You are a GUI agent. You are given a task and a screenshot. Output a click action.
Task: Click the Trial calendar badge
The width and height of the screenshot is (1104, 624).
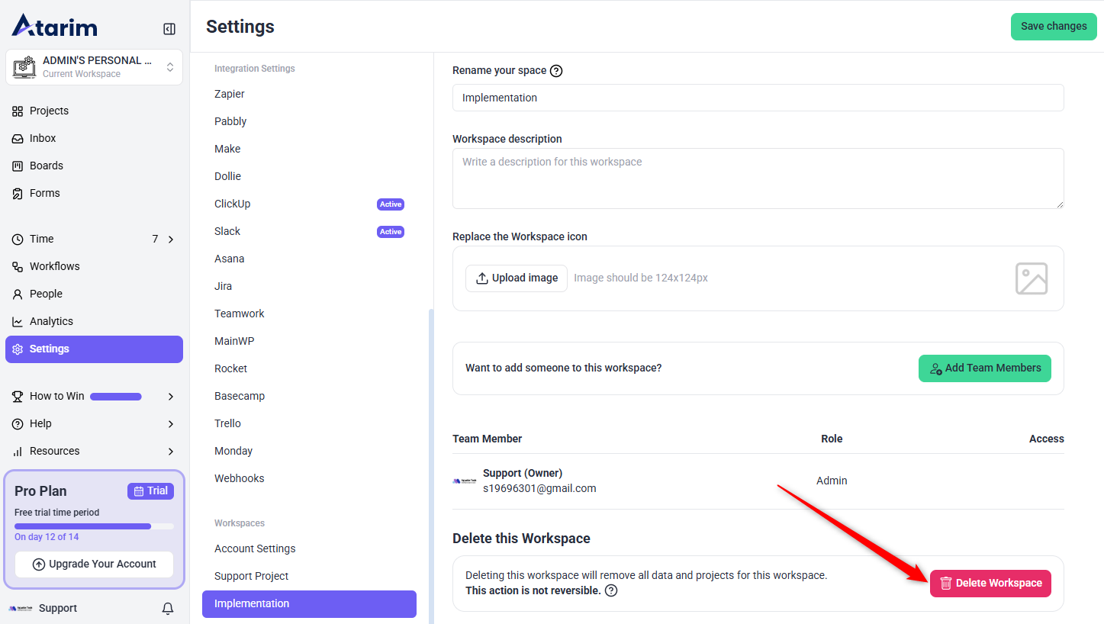[x=150, y=491]
